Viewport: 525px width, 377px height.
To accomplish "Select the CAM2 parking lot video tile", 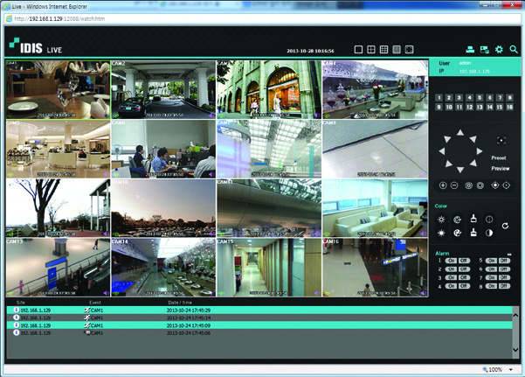I will click(162, 89).
